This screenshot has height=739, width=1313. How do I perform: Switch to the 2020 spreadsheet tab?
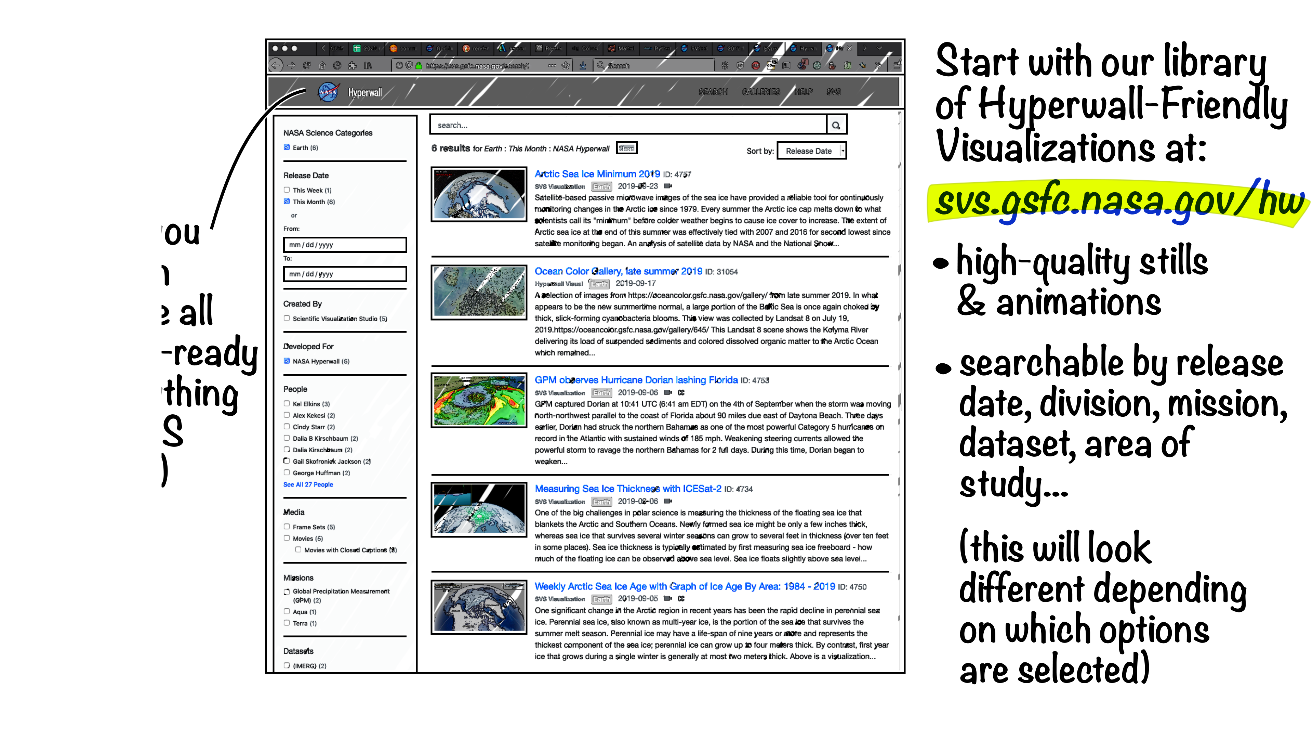(366, 49)
